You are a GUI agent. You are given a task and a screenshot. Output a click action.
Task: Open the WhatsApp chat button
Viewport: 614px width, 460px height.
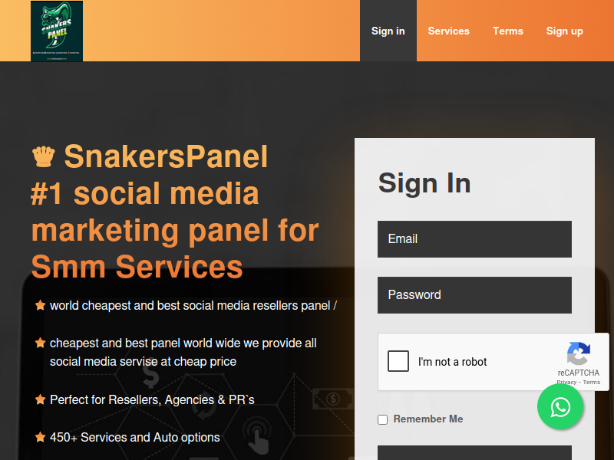(560, 407)
